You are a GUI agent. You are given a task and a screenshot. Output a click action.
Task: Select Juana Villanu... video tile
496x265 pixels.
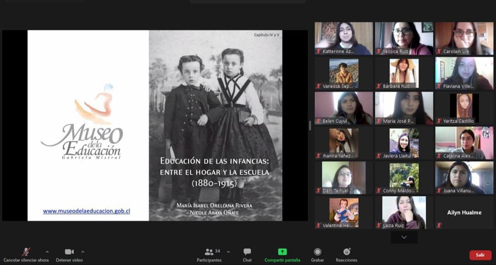click(x=465, y=178)
